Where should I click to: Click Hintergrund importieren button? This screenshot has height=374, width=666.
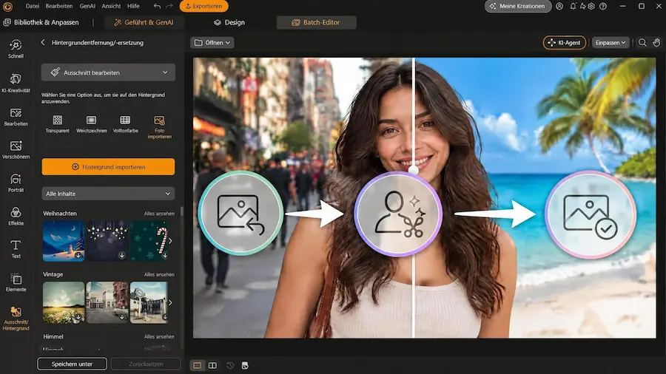tap(108, 166)
